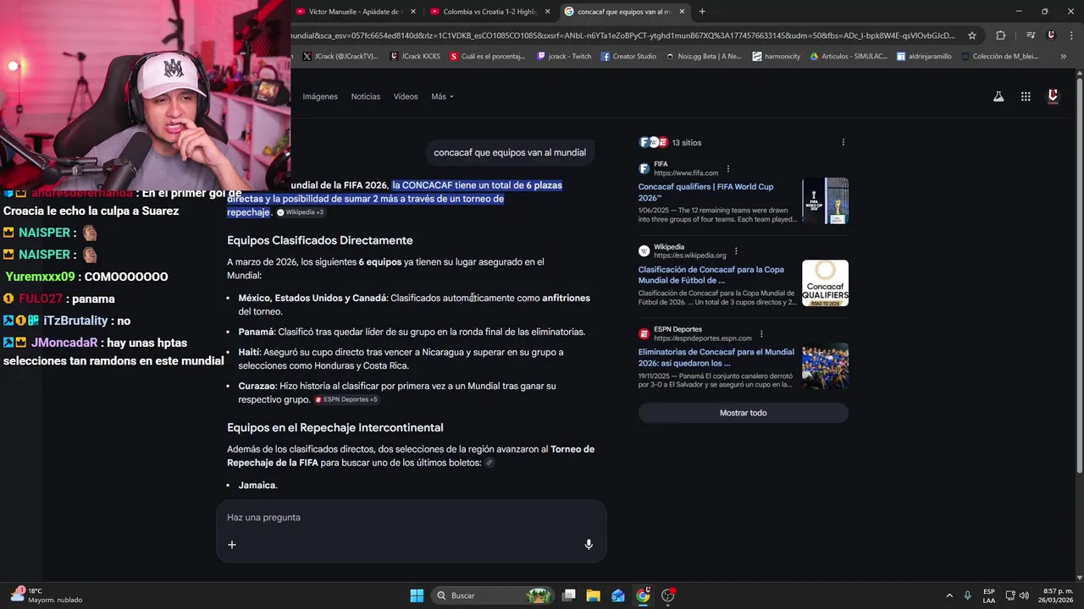Open Chrome profile avatar in toolbar
The height and width of the screenshot is (609, 1084).
pyautogui.click(x=1051, y=36)
